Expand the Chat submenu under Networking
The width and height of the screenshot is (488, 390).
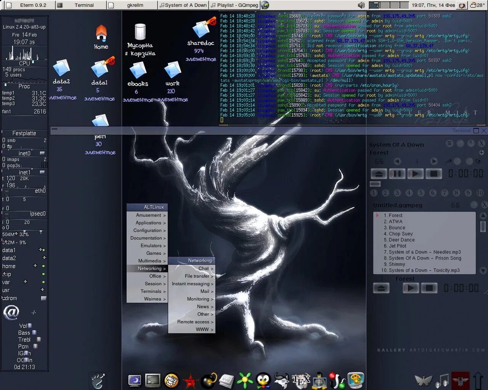pyautogui.click(x=192, y=269)
